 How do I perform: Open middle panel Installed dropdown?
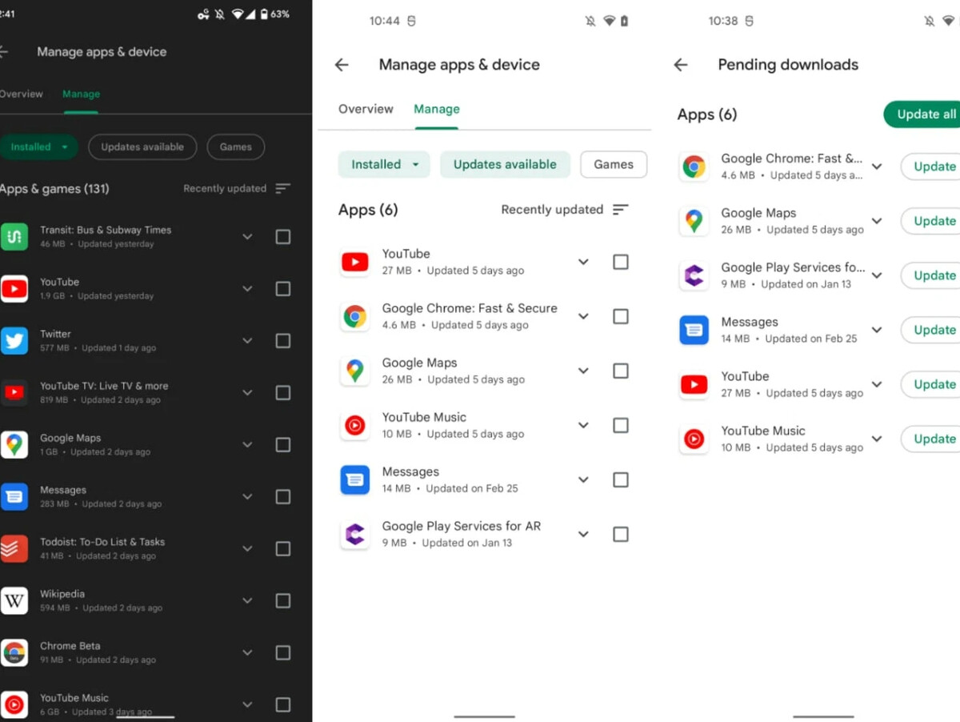pos(384,164)
